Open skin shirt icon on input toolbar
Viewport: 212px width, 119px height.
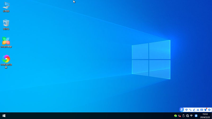pyautogui.click(x=206, y=110)
